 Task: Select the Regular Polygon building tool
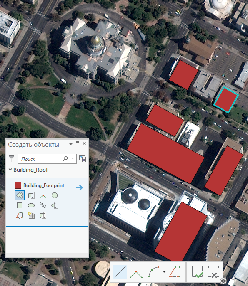tap(31, 215)
